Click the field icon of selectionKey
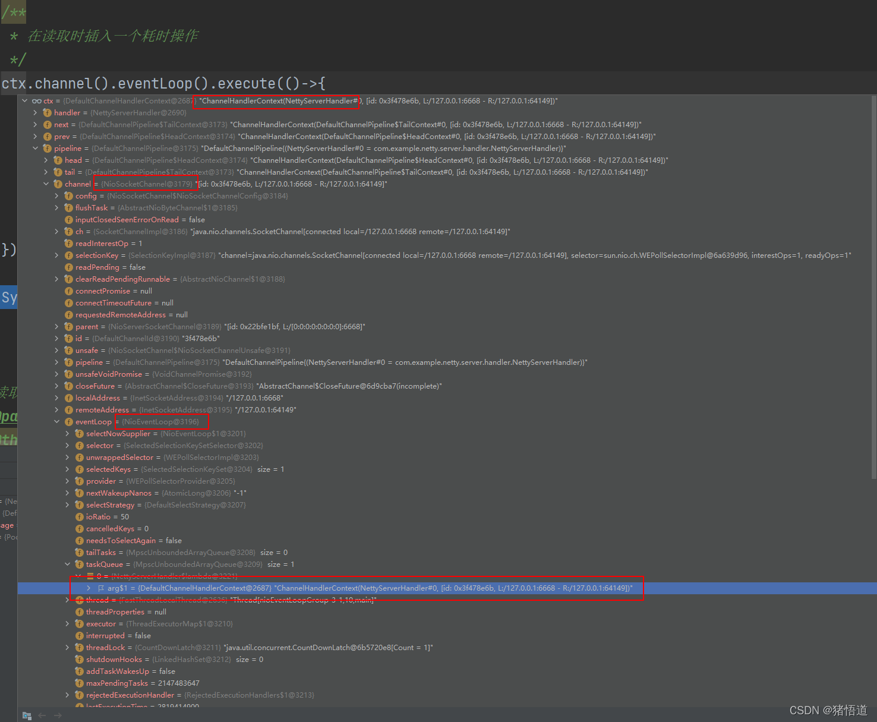 point(69,256)
